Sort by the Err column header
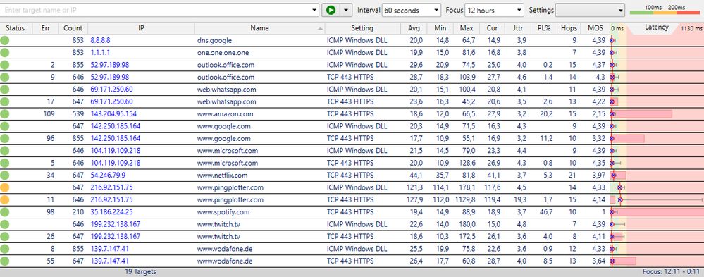The width and height of the screenshot is (704, 277). tap(45, 28)
